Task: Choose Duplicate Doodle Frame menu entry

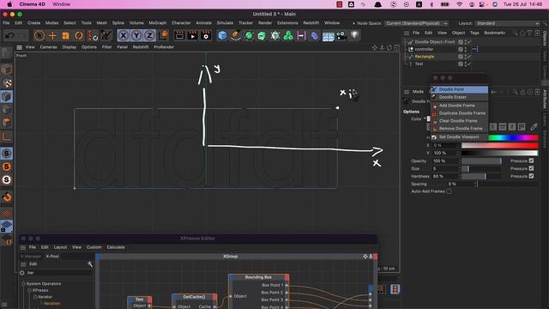Action: point(459,113)
